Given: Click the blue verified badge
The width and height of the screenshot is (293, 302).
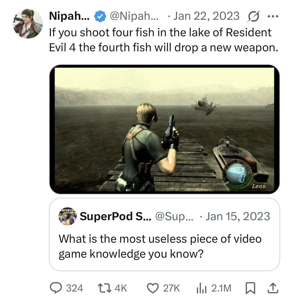Looking at the screenshot, I should tap(100, 16).
